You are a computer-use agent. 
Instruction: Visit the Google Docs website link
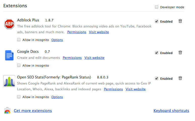(x=94, y=58)
